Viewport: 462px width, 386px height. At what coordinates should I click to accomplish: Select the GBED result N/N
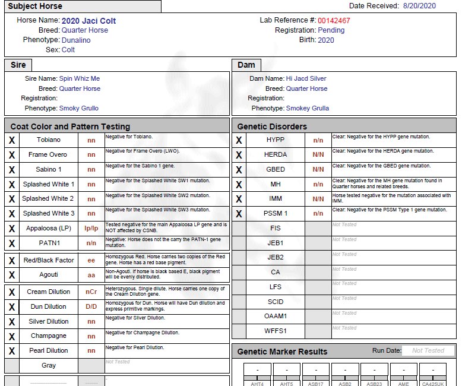[318, 169]
